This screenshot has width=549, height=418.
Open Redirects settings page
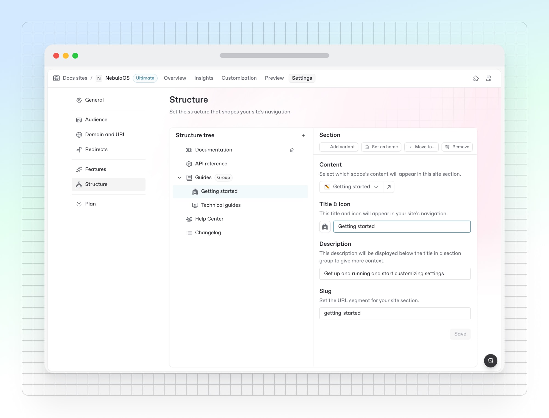(x=108, y=149)
